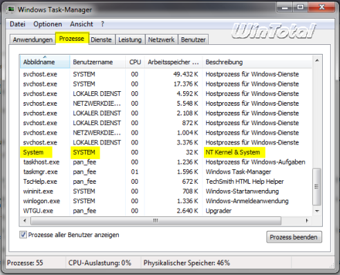Select the svchost.exe row using 3.376 K
The height and width of the screenshot is (275, 340).
[166, 142]
